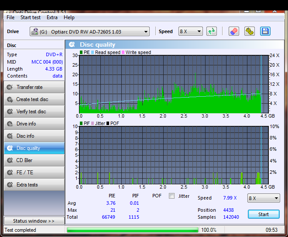
Task: Click the PIE total value 66749
Action: pyautogui.click(x=108, y=217)
